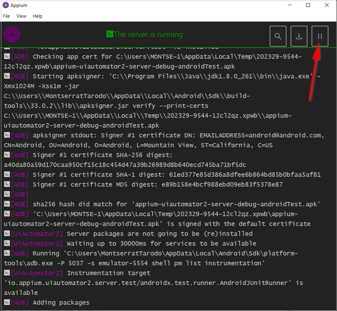Click 'The server is running' status text
This screenshot has height=311, width=337.
point(148,34)
